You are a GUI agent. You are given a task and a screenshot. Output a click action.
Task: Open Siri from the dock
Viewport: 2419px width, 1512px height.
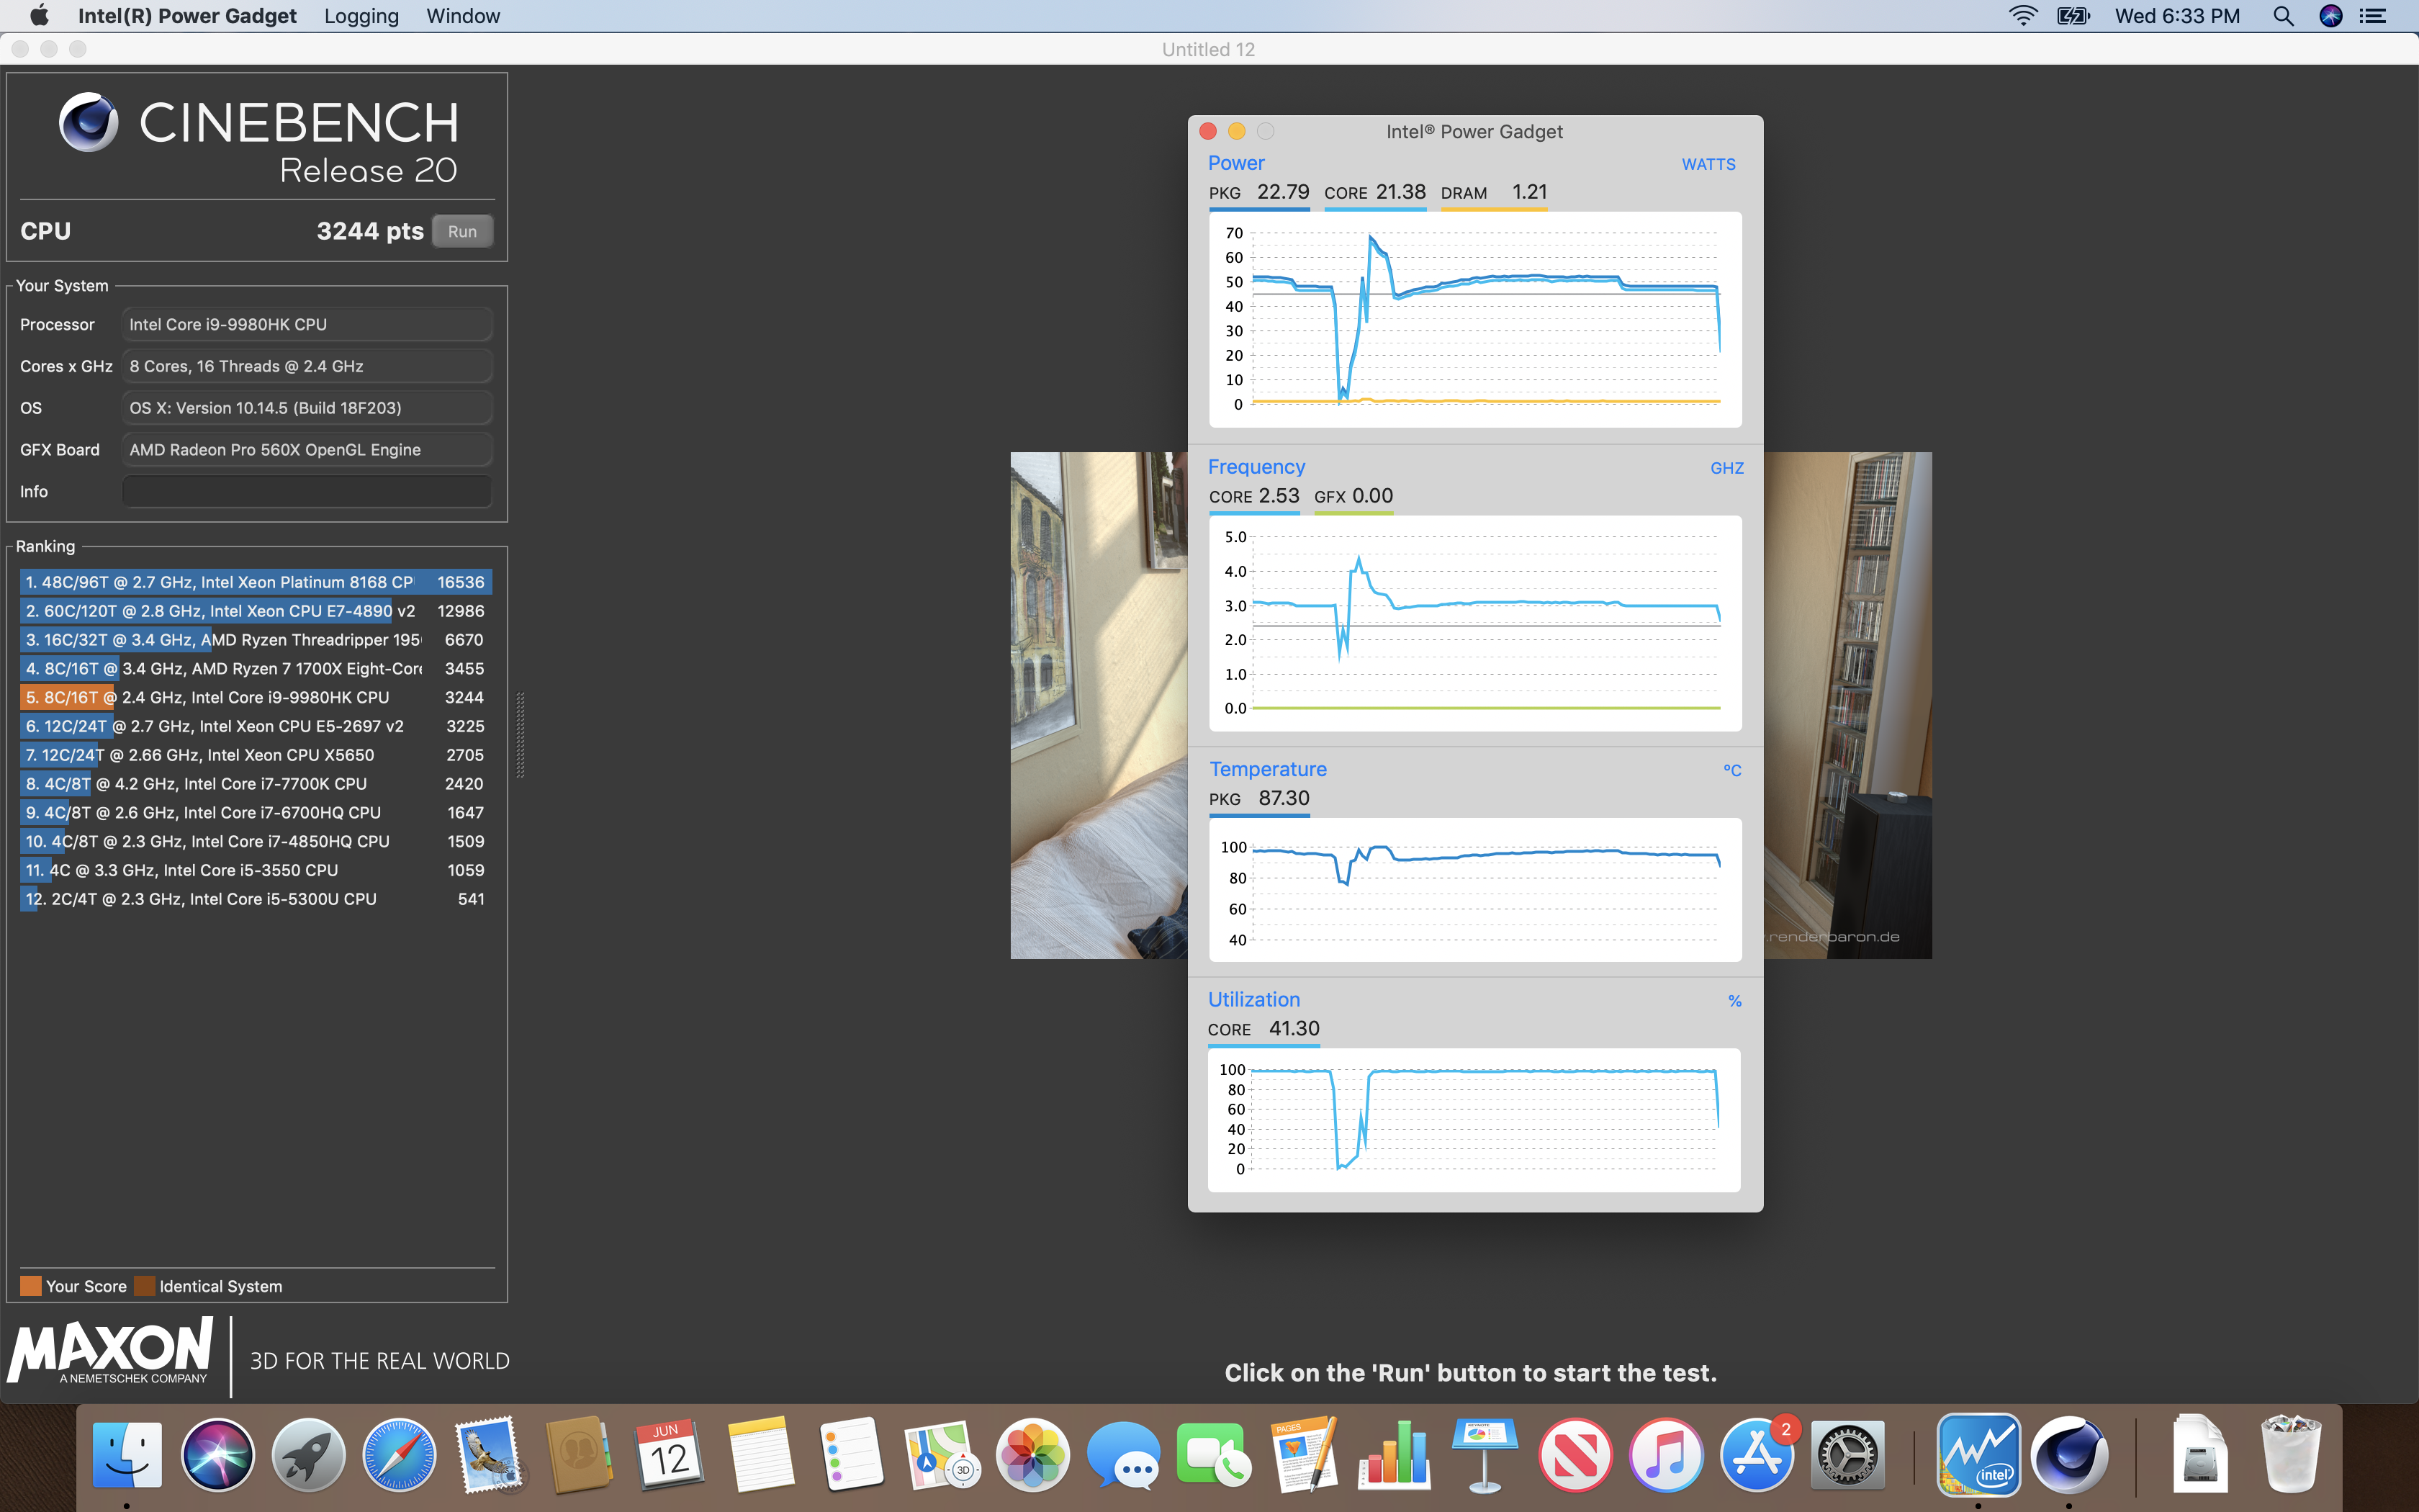pyautogui.click(x=217, y=1455)
